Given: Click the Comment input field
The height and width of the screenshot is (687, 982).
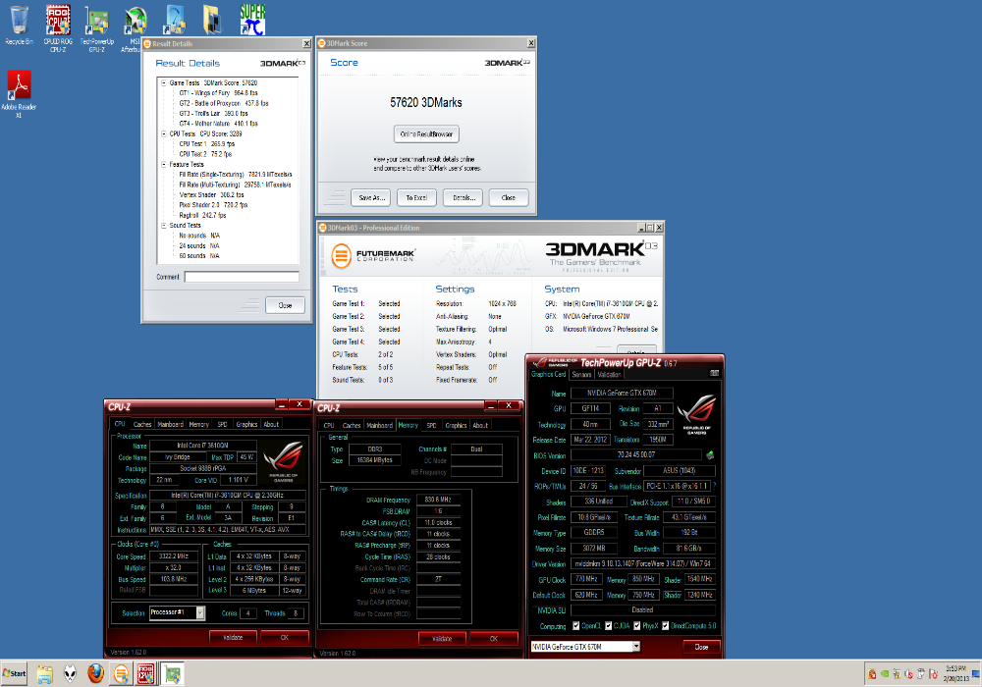Looking at the screenshot, I should (x=242, y=277).
